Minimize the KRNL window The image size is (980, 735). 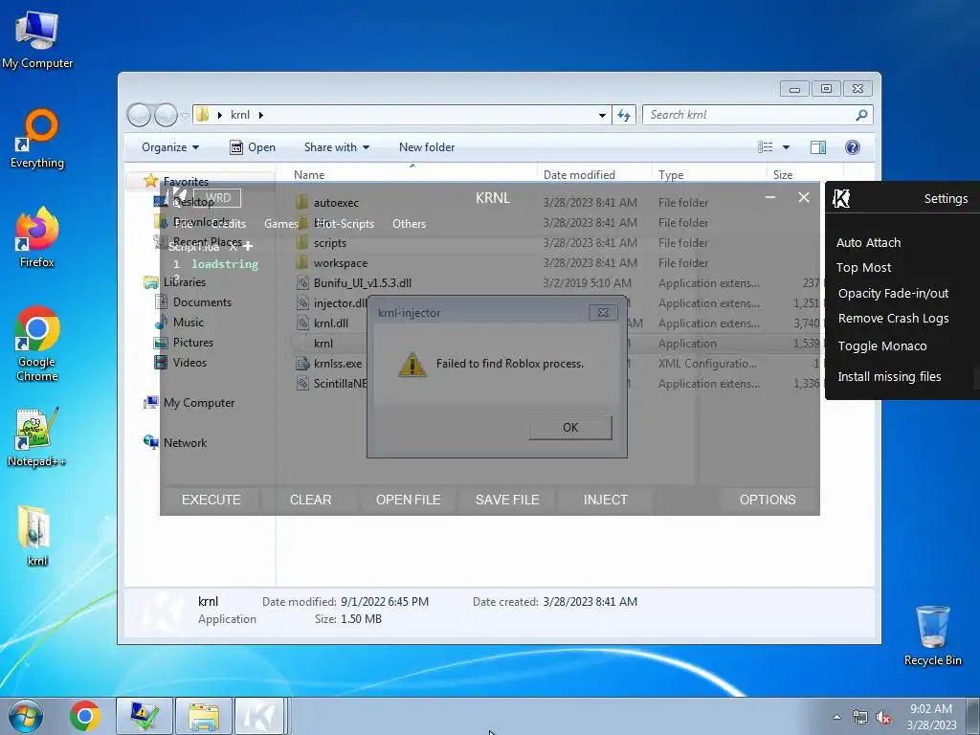pyautogui.click(x=770, y=197)
